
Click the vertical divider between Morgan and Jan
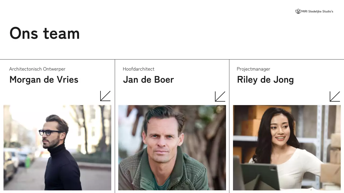115,126
